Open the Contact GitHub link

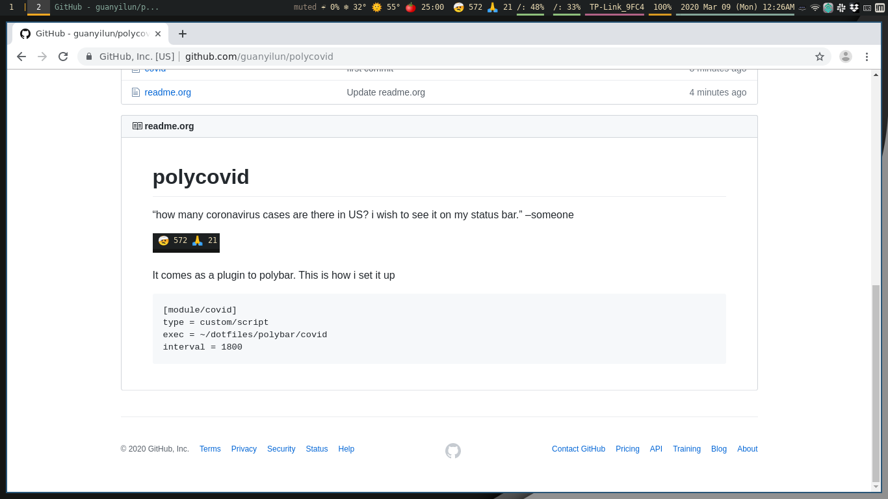(x=579, y=449)
